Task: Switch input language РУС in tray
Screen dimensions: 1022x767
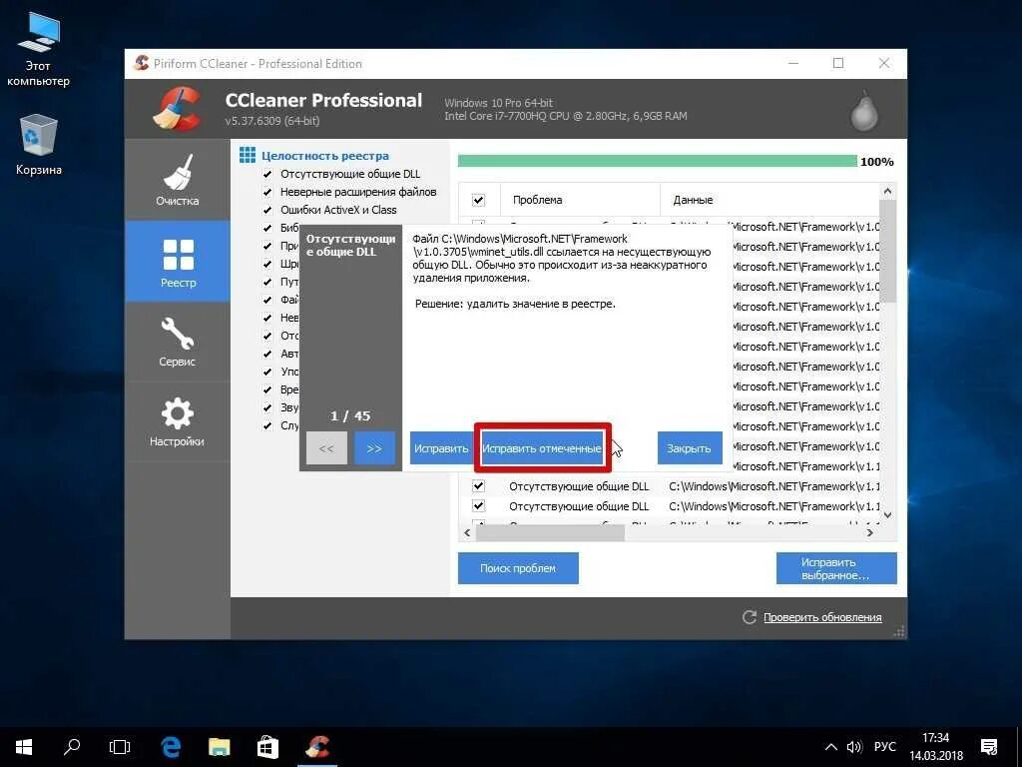Action: tap(885, 747)
